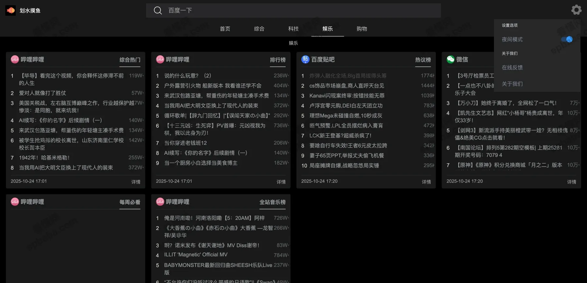The image size is (587, 283).
Task: Open item 妻子65页PPT,举报丈夫偷飞机餐
Action: pyautogui.click(x=347, y=155)
